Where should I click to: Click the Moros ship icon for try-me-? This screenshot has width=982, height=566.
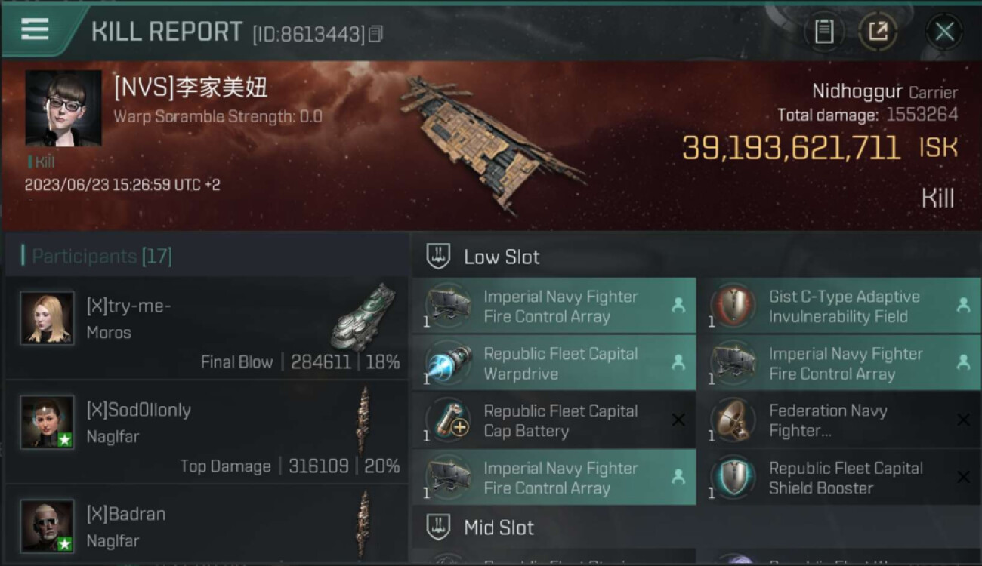point(363,316)
